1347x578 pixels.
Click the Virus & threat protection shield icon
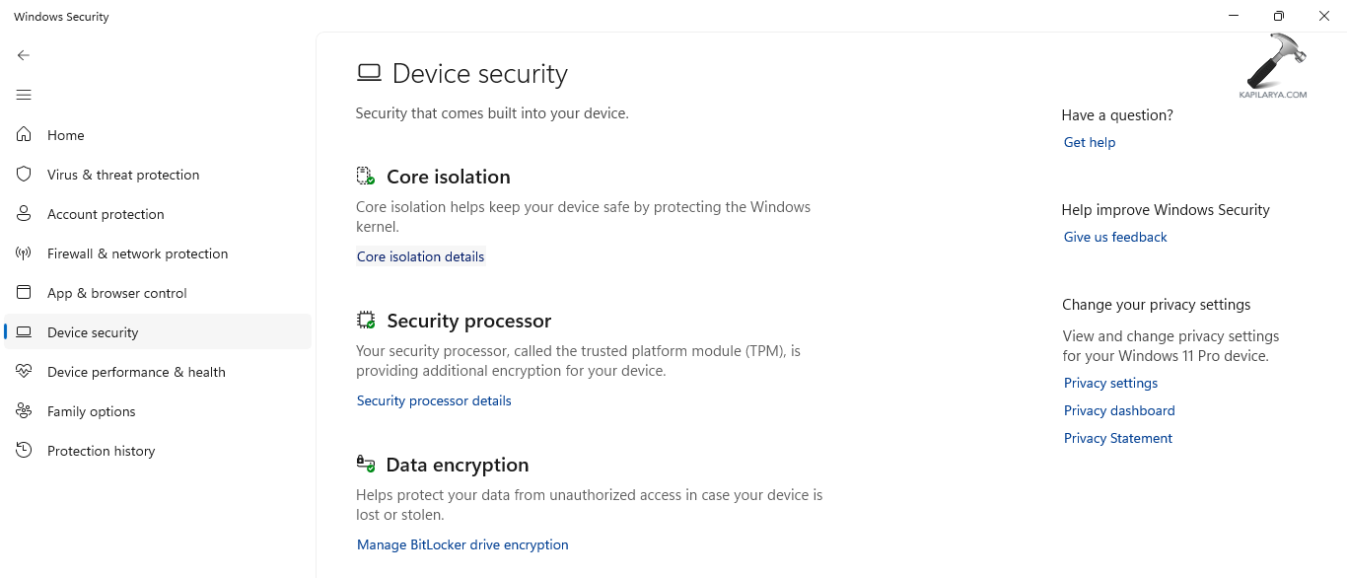(x=24, y=175)
